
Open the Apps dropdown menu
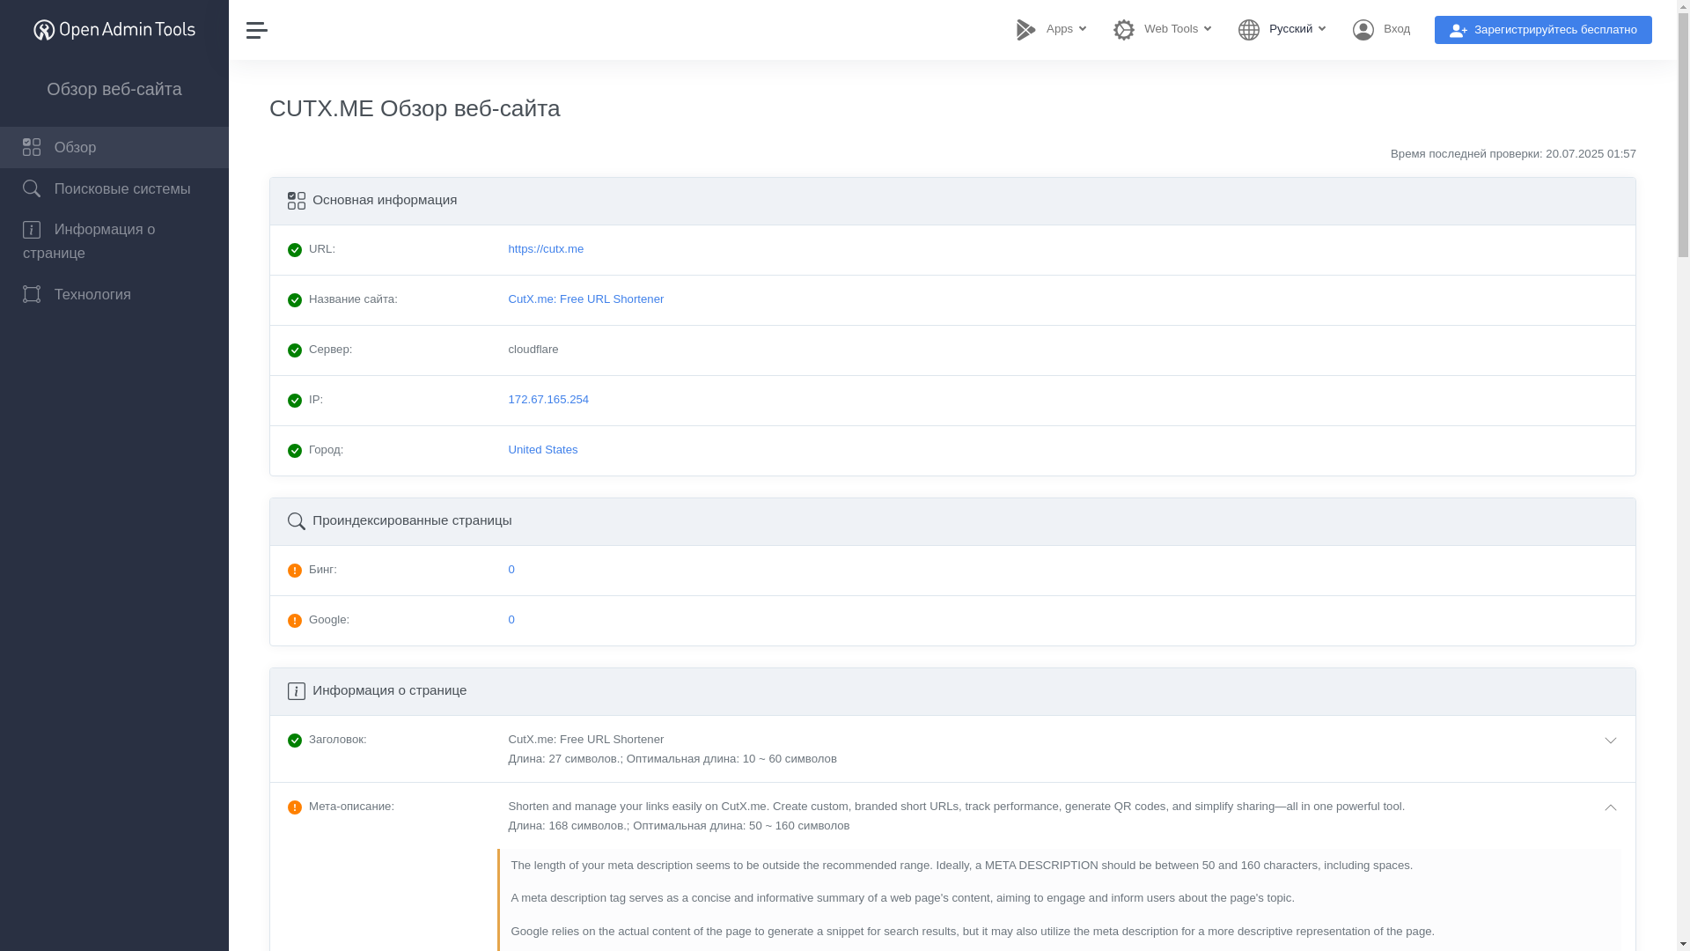[1052, 29]
